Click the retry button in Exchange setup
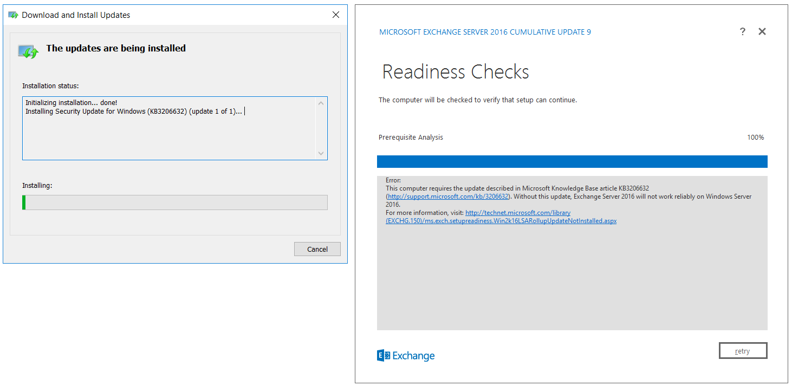Viewport: 792px width, 386px height. pos(743,351)
